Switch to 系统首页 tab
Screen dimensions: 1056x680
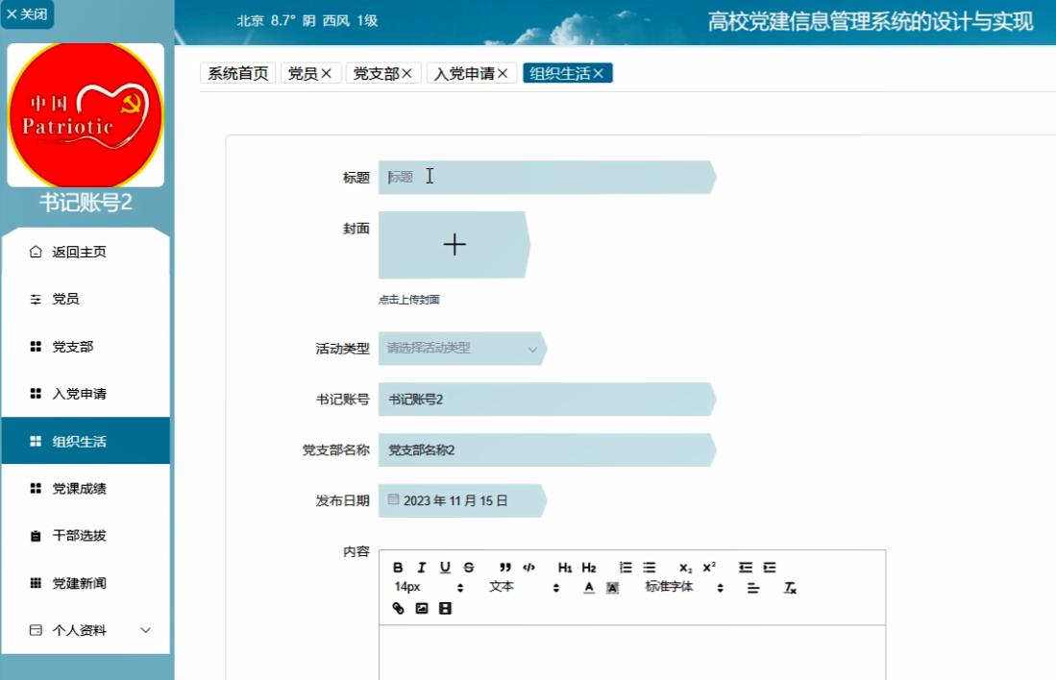coord(237,73)
